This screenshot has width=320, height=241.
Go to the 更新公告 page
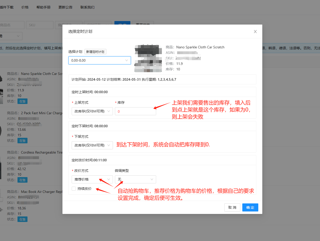tap(65, 7)
